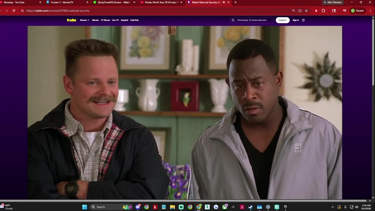Open the Tubi Kids section
The image size is (375, 211).
click(x=134, y=20)
